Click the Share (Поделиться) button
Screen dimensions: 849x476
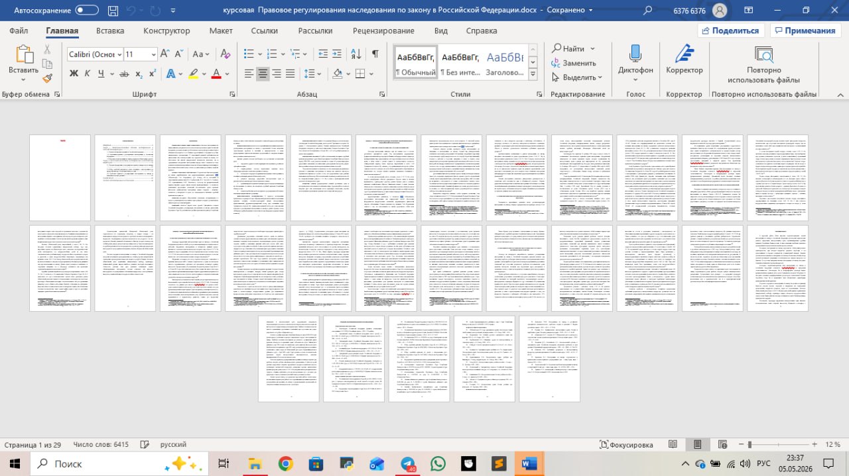pos(730,30)
